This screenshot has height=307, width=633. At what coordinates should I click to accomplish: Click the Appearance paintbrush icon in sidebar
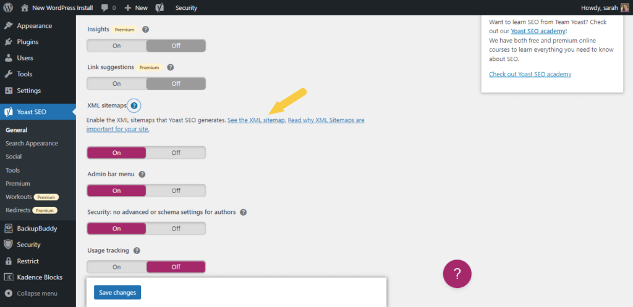click(x=8, y=26)
